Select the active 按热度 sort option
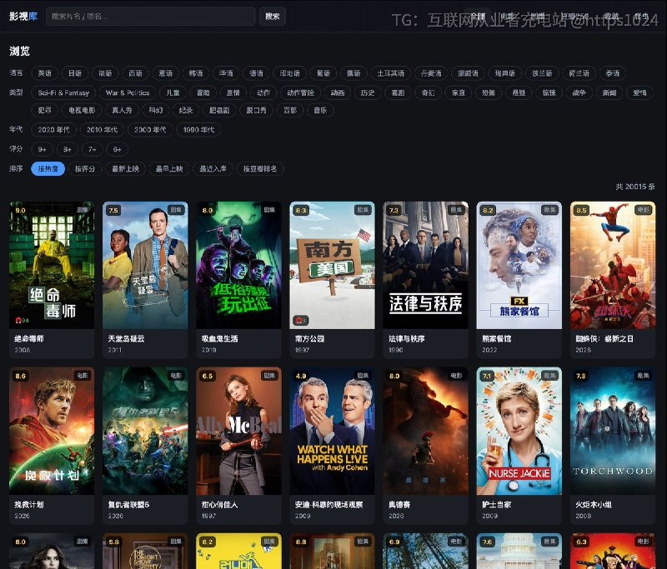This screenshot has width=667, height=569. coord(48,169)
